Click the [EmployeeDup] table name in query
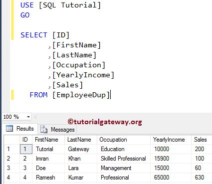The width and height of the screenshot is (212, 184). (81, 95)
